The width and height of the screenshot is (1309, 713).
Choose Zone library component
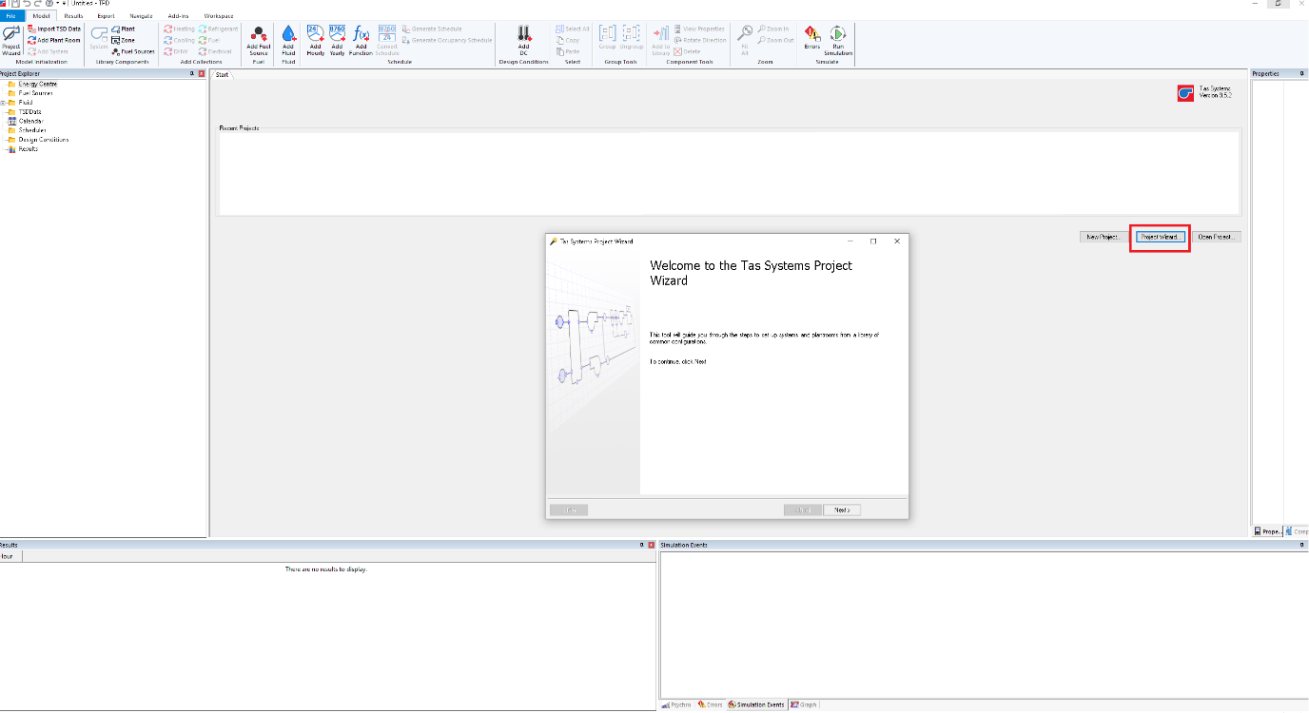[124, 40]
